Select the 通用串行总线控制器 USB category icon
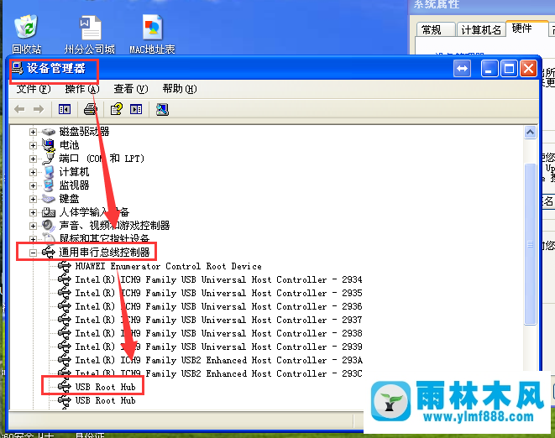The height and width of the screenshot is (438, 555). pyautogui.click(x=49, y=252)
